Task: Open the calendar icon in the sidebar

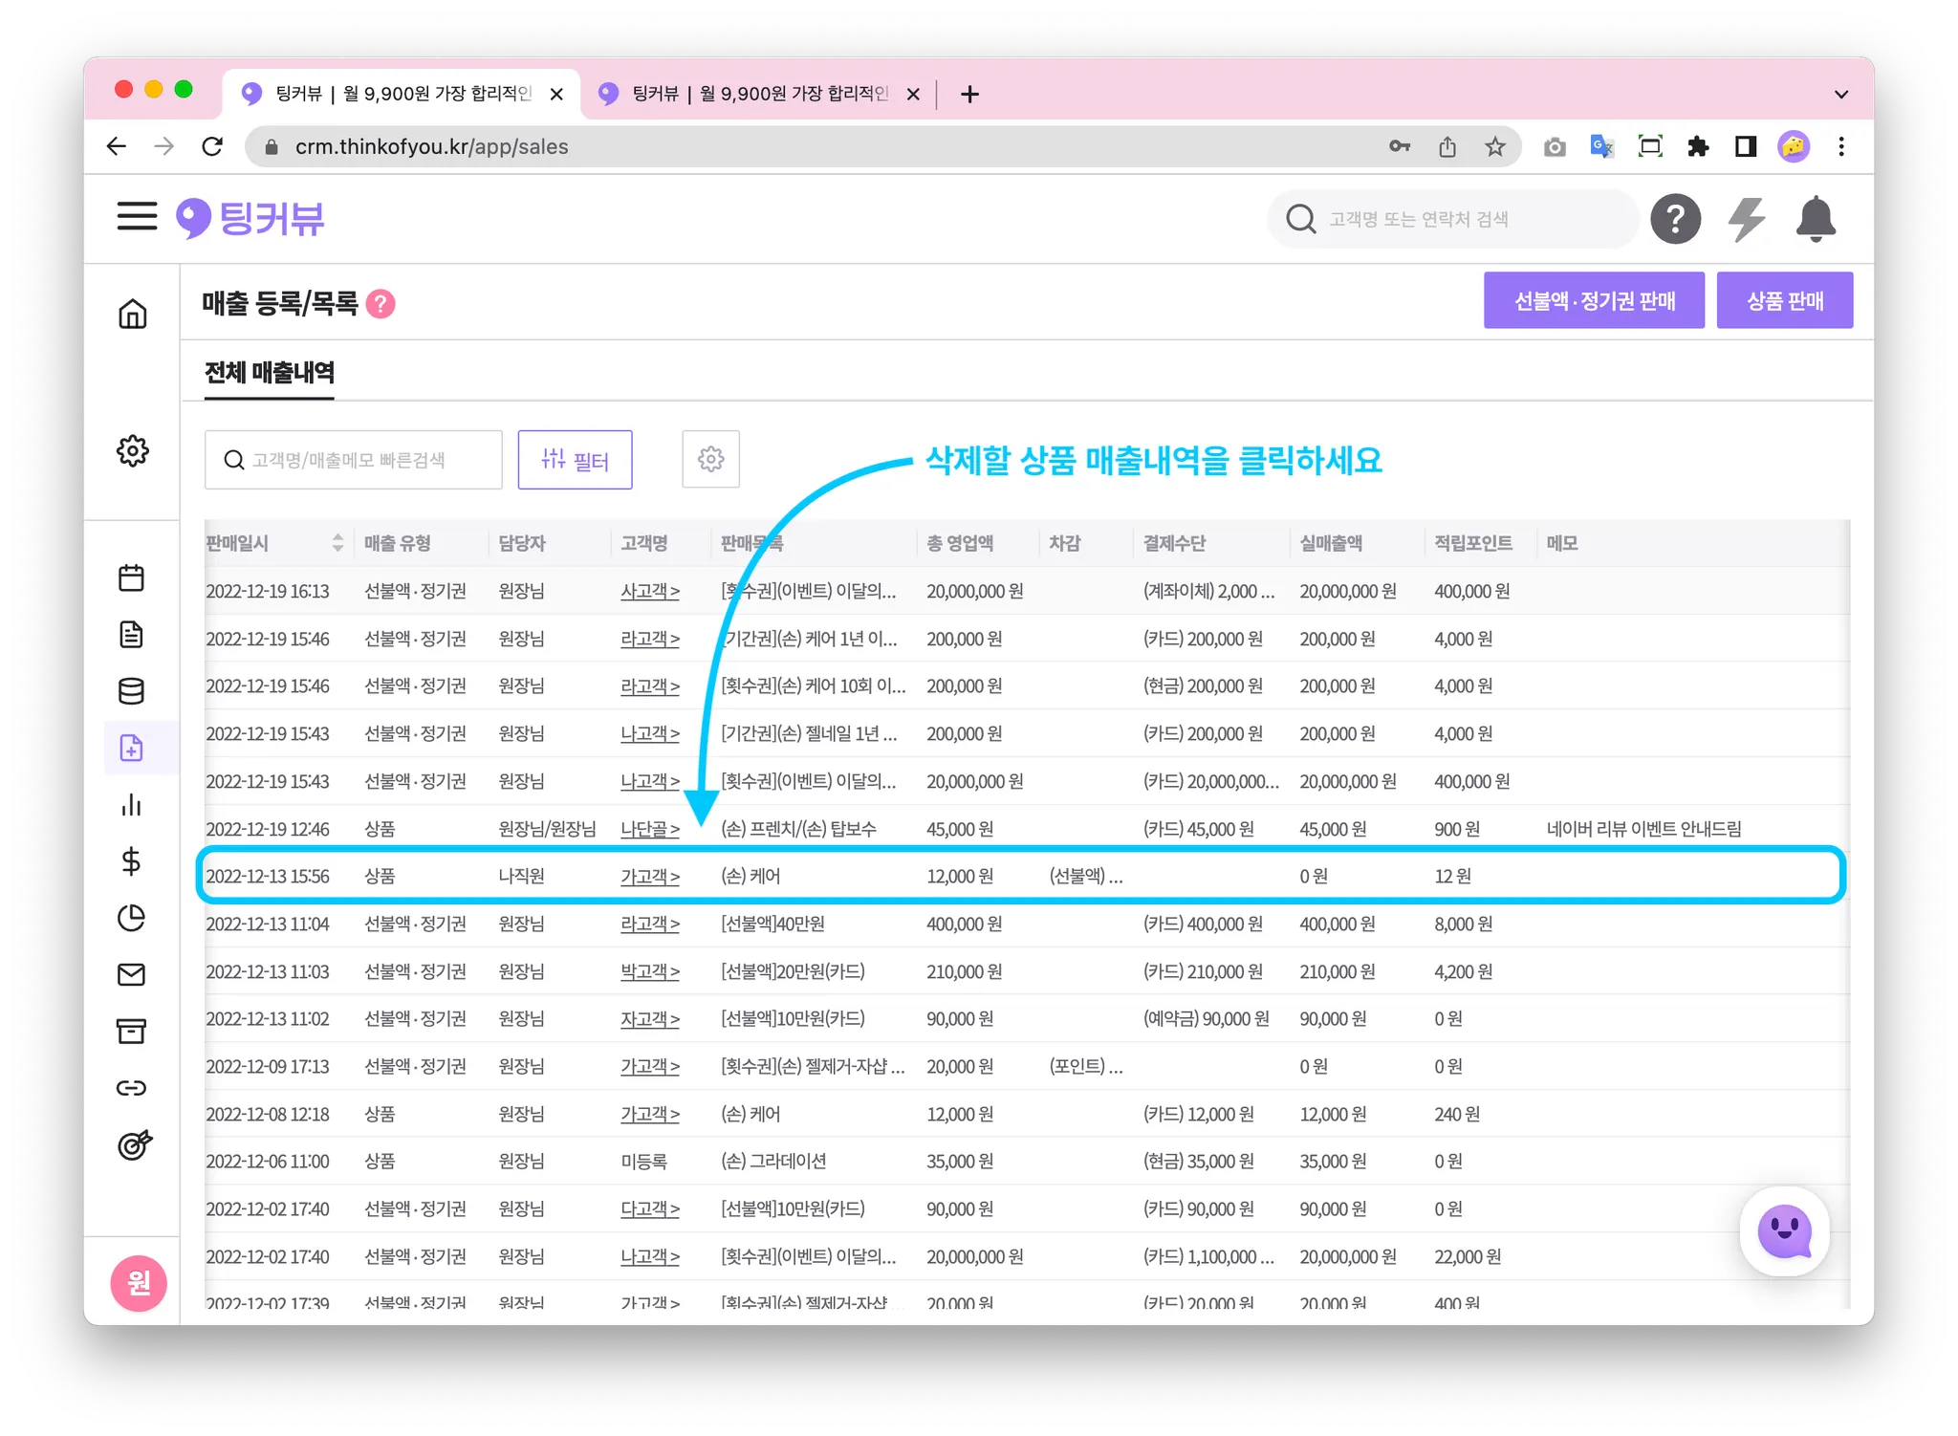Action: 131,577
